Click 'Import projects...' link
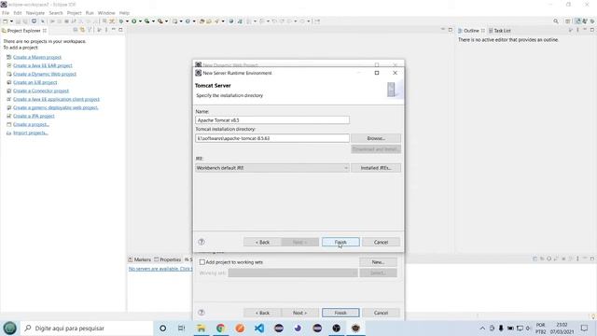 [x=31, y=133]
